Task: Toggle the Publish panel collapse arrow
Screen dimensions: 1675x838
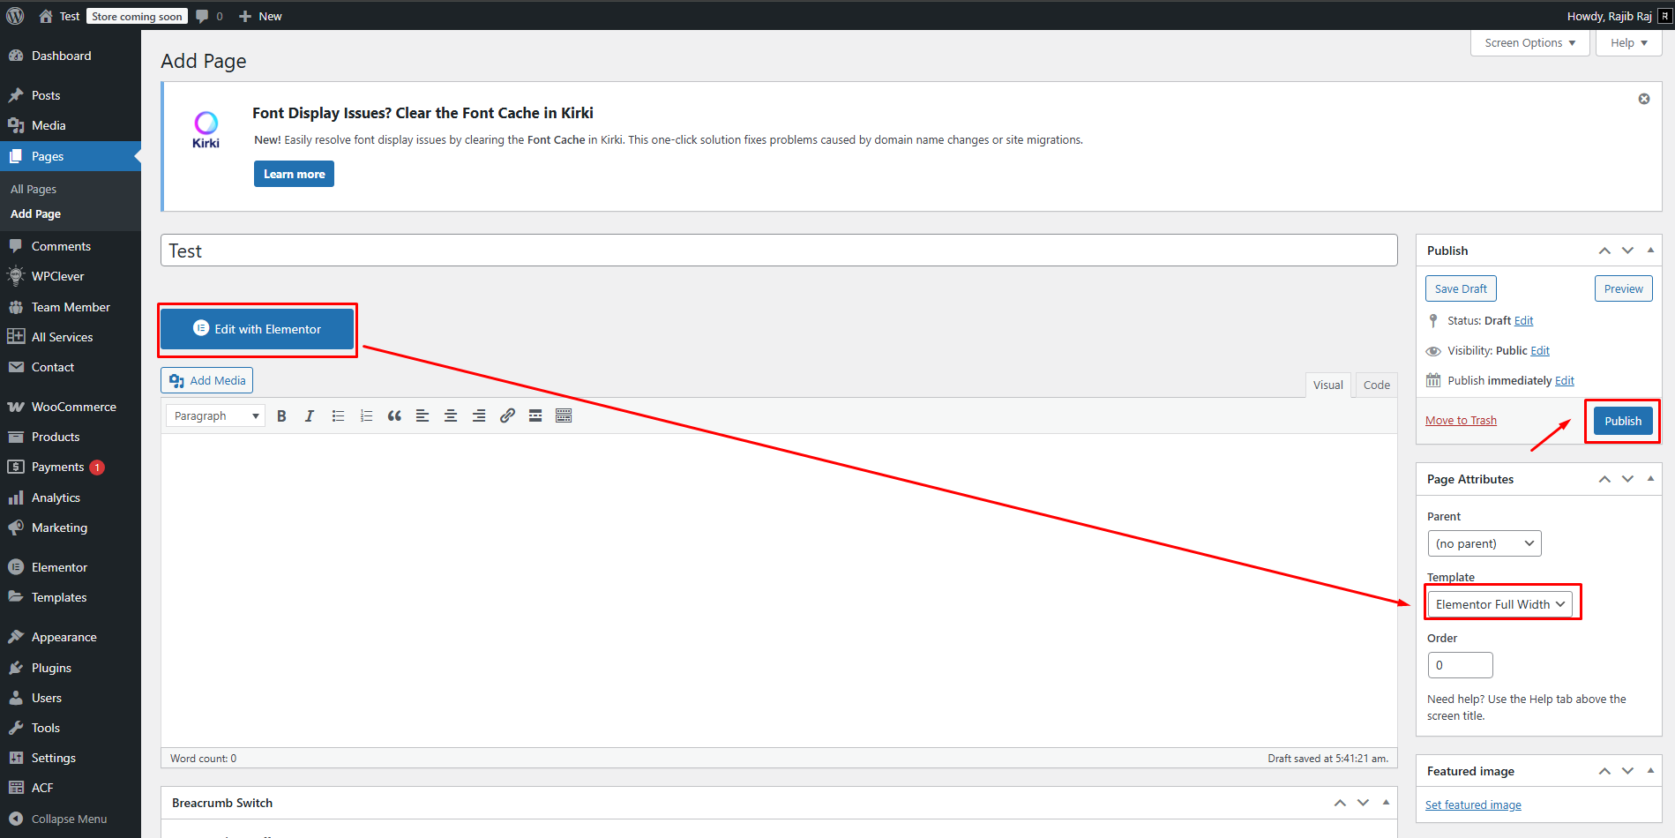Action: [1650, 251]
